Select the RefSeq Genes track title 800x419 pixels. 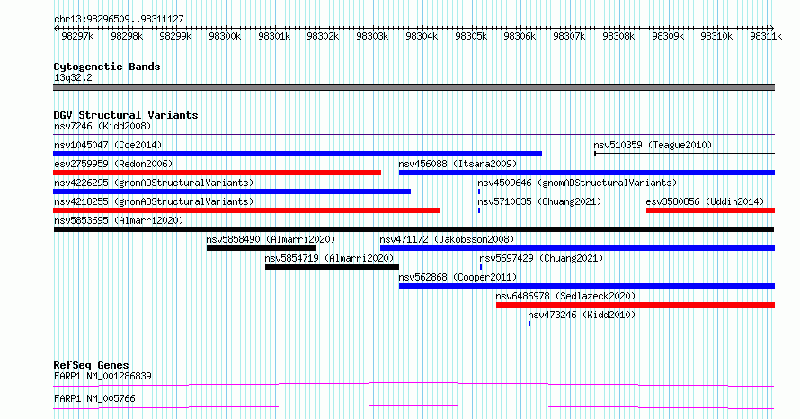[91, 365]
